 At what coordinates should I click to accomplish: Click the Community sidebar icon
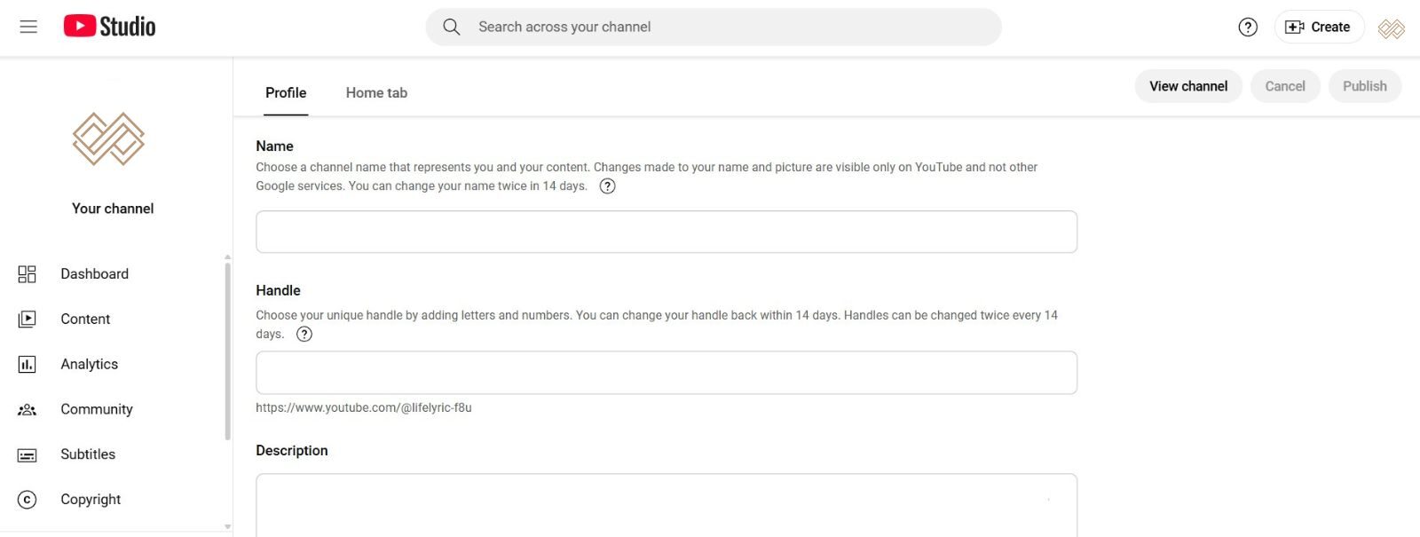click(28, 409)
